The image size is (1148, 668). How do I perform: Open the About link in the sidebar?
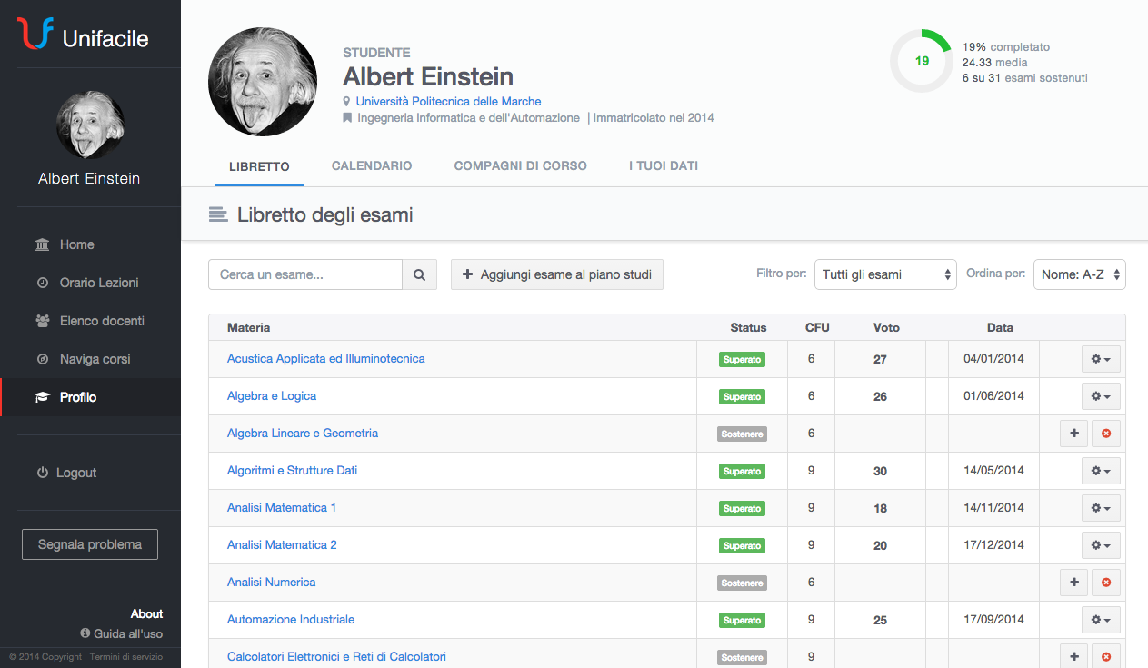coord(146,613)
